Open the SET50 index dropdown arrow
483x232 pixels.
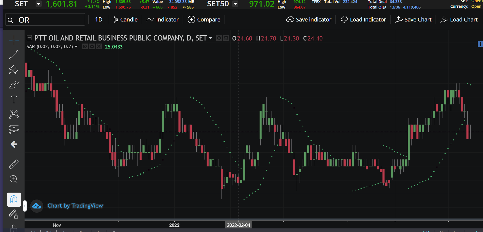point(235,4)
